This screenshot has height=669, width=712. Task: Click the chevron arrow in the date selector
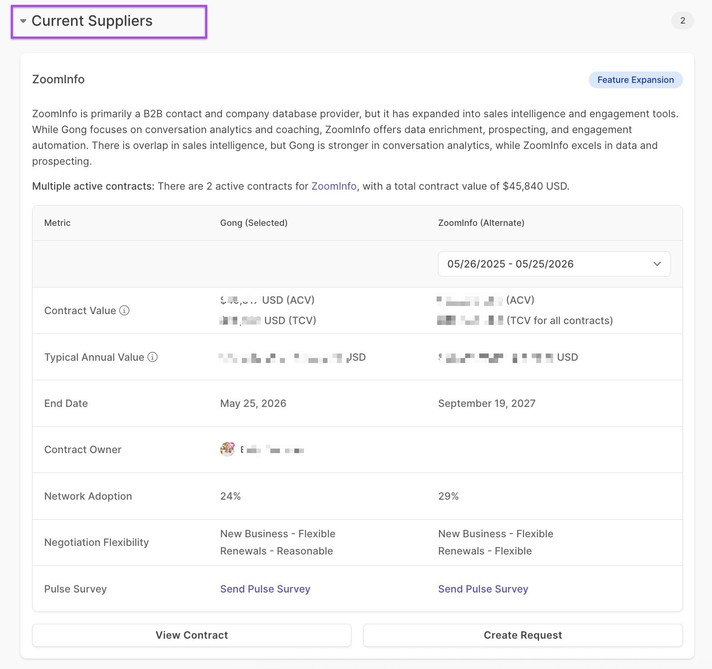tap(657, 264)
